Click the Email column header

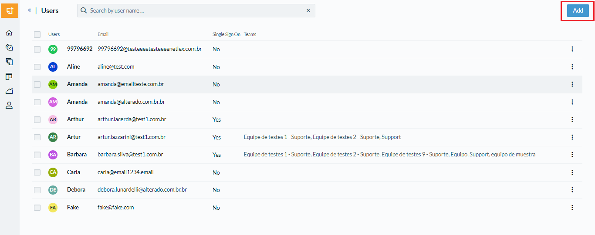tap(103, 34)
